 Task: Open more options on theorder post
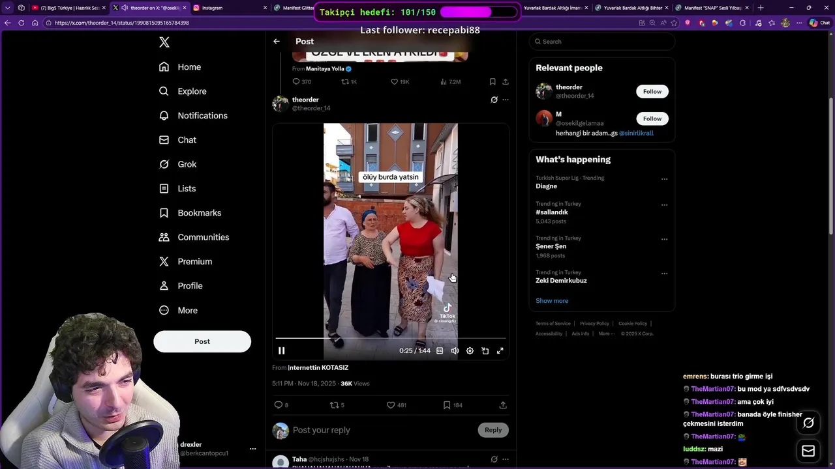coord(506,100)
